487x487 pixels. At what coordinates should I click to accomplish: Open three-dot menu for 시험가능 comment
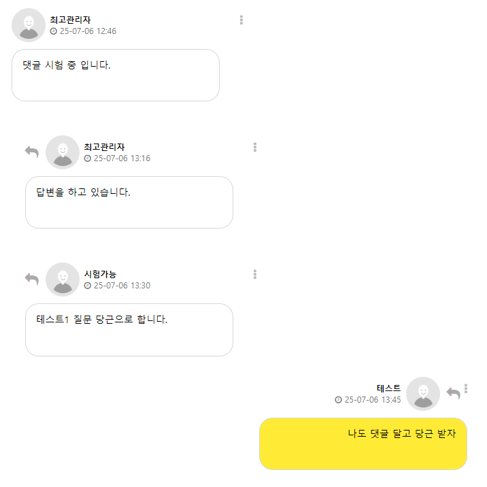point(255,274)
